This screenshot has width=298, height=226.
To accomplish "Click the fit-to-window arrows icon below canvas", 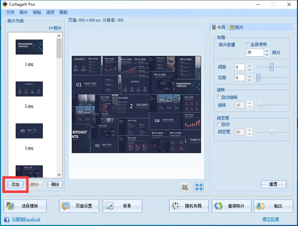I will (x=199, y=187).
